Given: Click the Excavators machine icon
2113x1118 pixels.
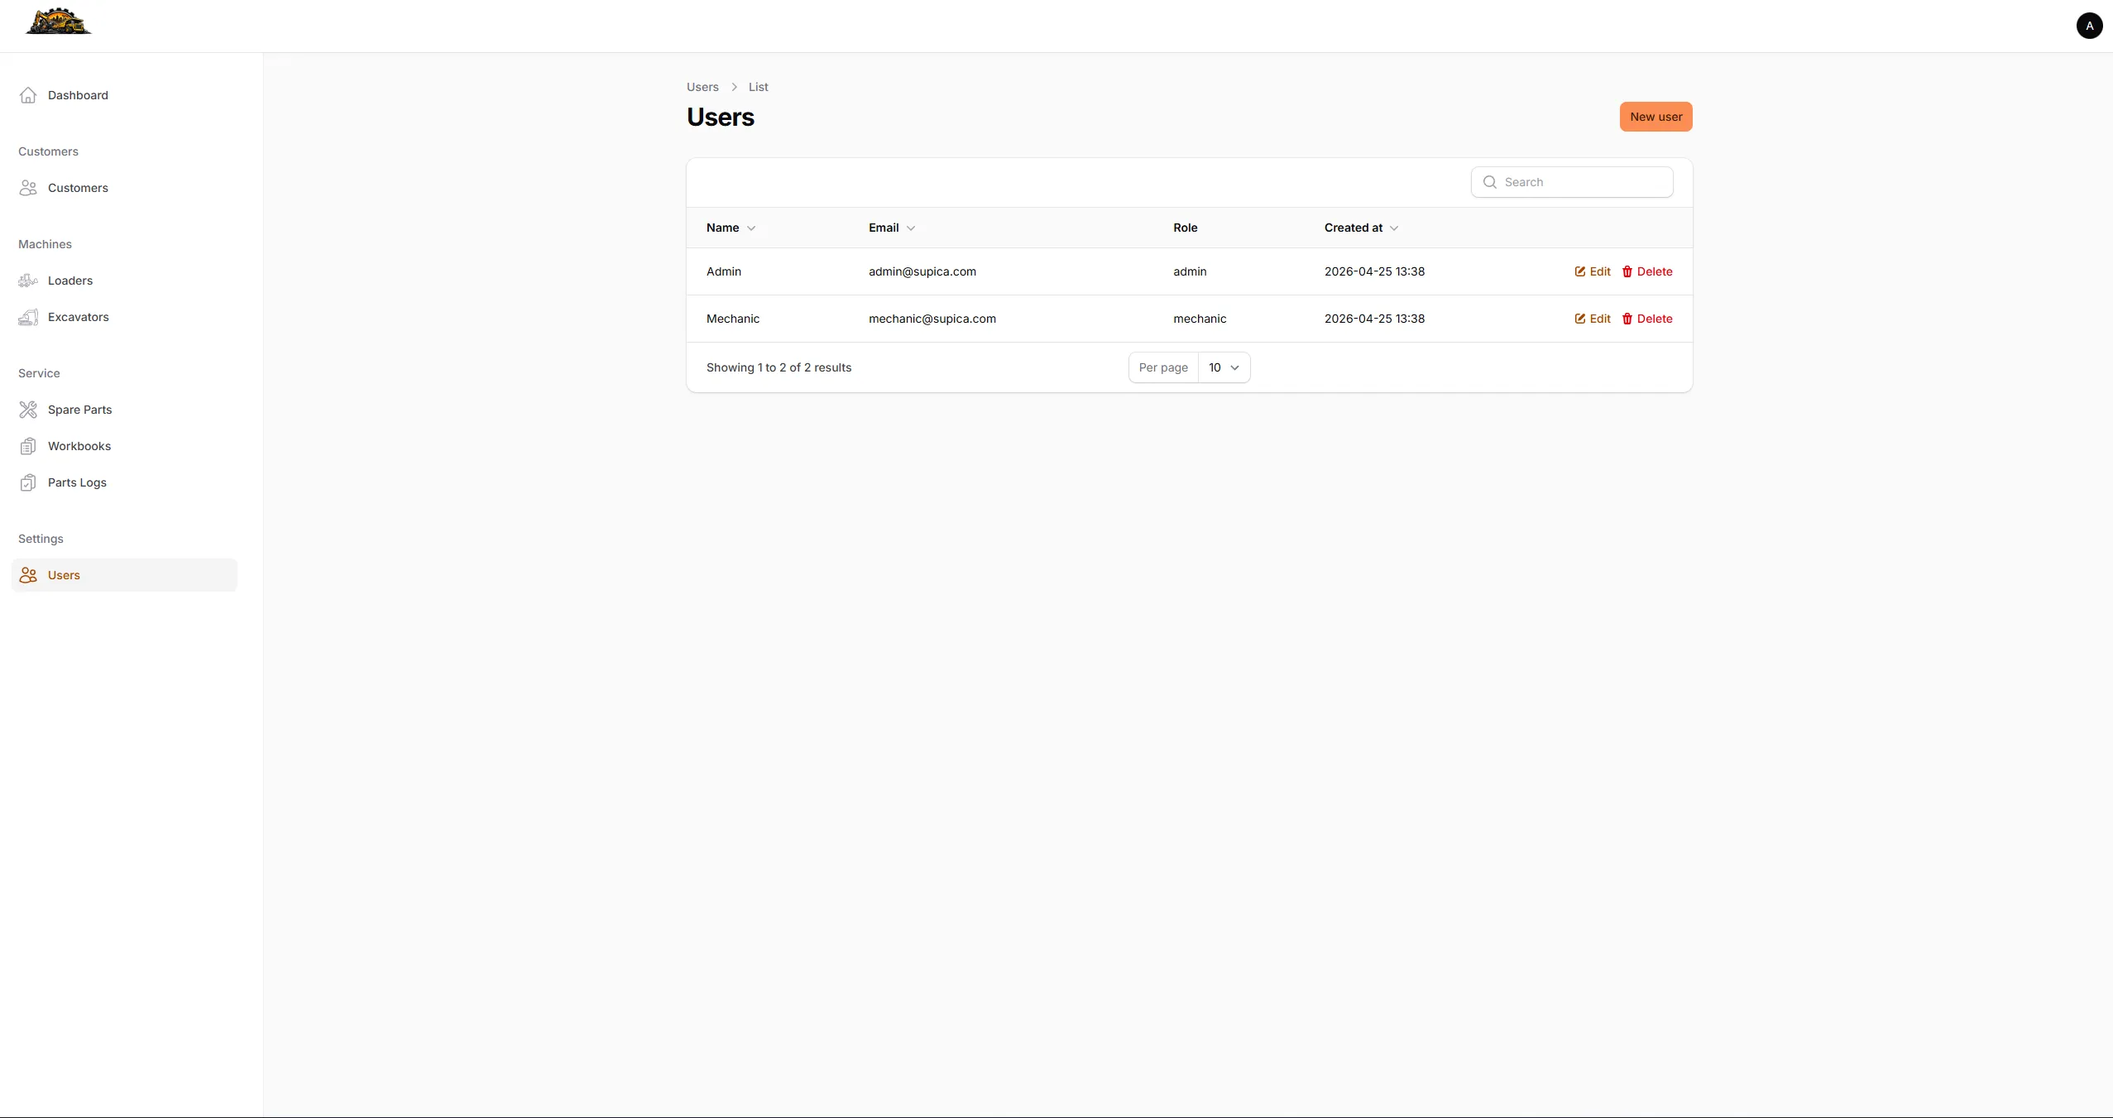Looking at the screenshot, I should coord(28,317).
